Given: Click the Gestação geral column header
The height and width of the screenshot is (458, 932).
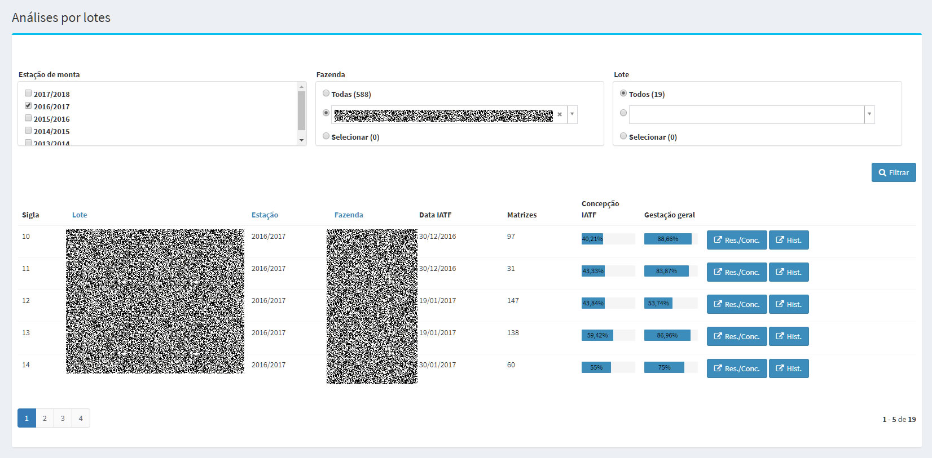Looking at the screenshot, I should (x=670, y=215).
